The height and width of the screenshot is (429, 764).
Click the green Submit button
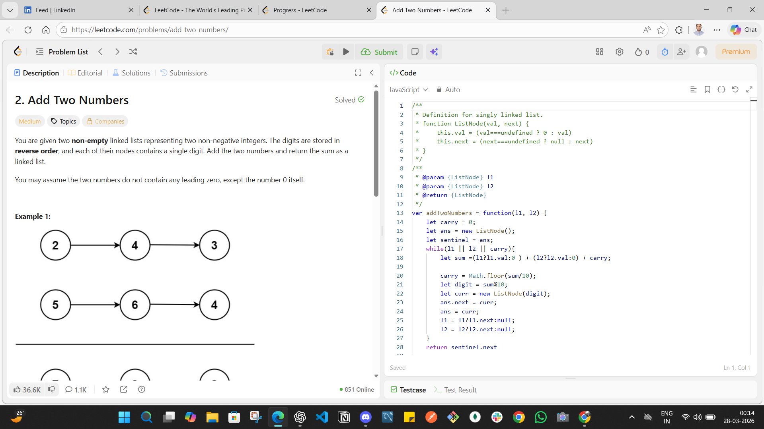[x=379, y=52]
